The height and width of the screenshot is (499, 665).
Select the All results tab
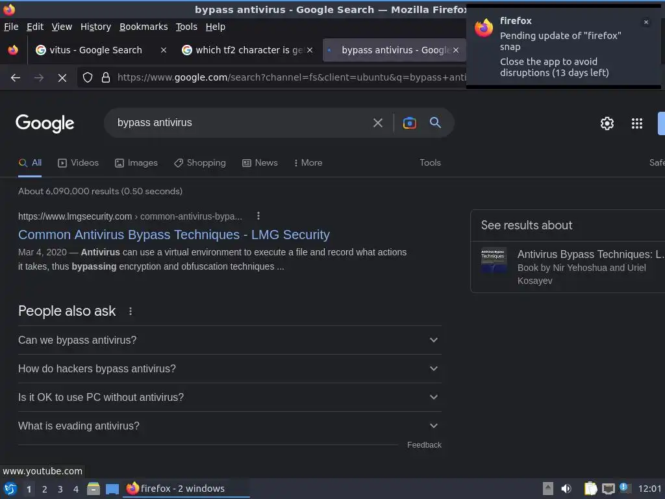pyautogui.click(x=30, y=163)
